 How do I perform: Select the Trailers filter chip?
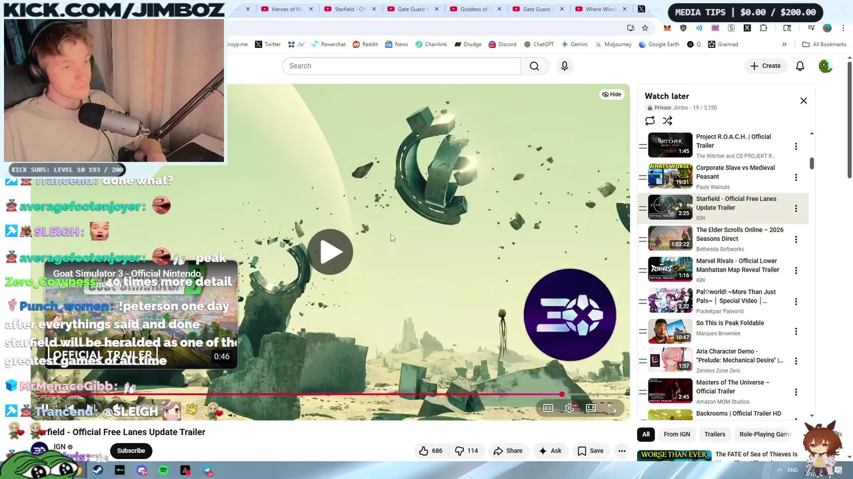715,434
